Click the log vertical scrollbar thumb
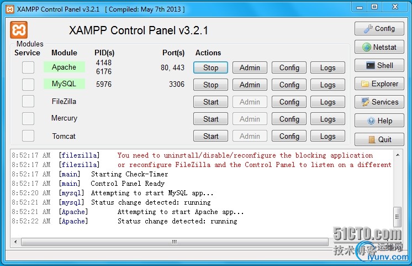This screenshot has width=412, height=266. (397, 217)
